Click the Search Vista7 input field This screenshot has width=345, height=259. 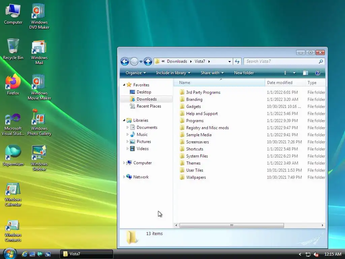pos(282,61)
